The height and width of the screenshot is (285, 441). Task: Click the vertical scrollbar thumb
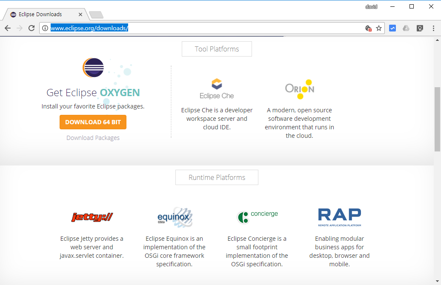point(437,119)
